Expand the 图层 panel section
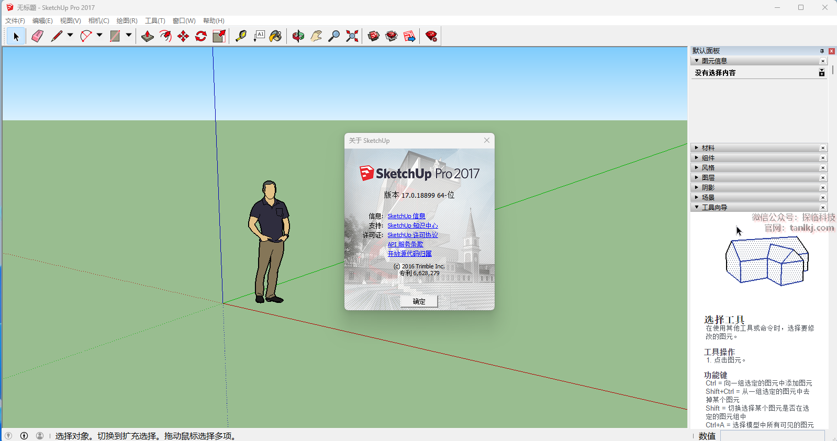Viewport: 837px width, 441px height. [x=708, y=178]
